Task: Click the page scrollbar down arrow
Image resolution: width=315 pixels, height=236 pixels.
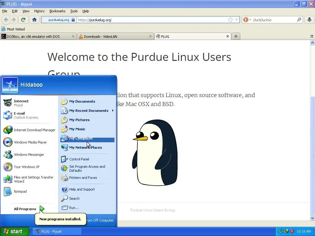Action: click(x=312, y=218)
